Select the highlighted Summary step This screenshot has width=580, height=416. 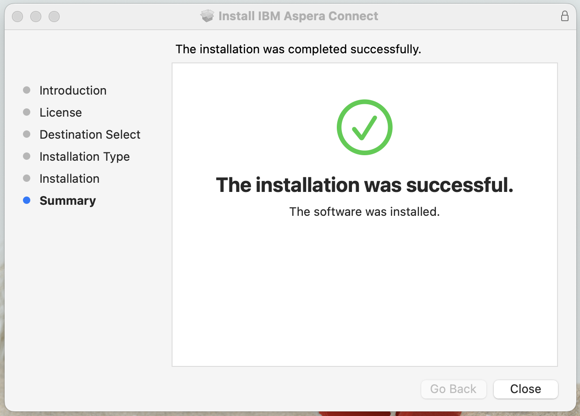coord(67,200)
